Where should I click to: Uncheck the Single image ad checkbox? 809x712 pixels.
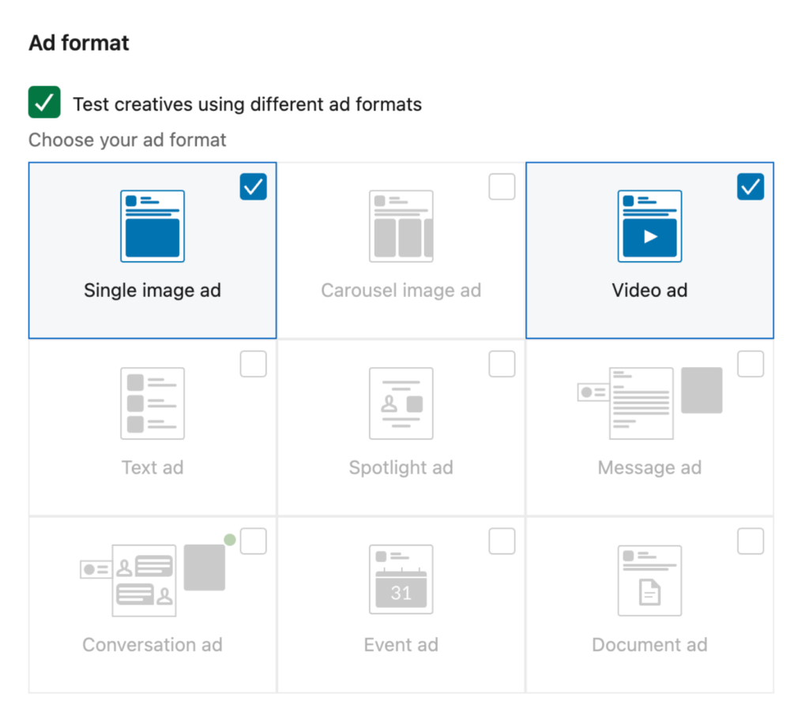click(253, 186)
